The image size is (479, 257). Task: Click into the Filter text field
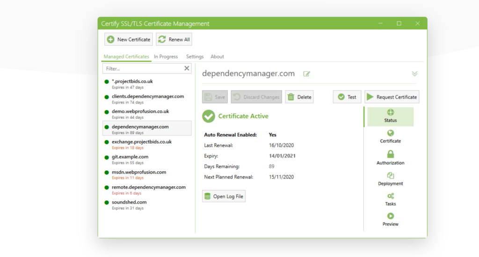[x=142, y=69]
